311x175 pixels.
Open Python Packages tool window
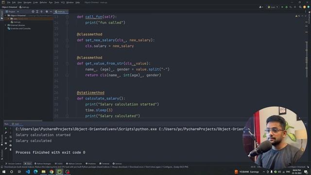point(43,164)
